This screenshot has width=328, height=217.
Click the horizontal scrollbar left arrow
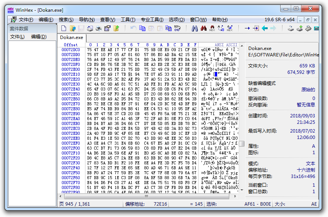[x=61, y=196]
